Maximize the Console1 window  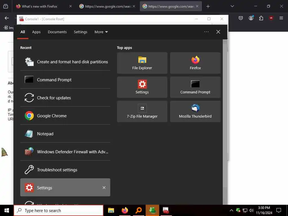click(209, 19)
